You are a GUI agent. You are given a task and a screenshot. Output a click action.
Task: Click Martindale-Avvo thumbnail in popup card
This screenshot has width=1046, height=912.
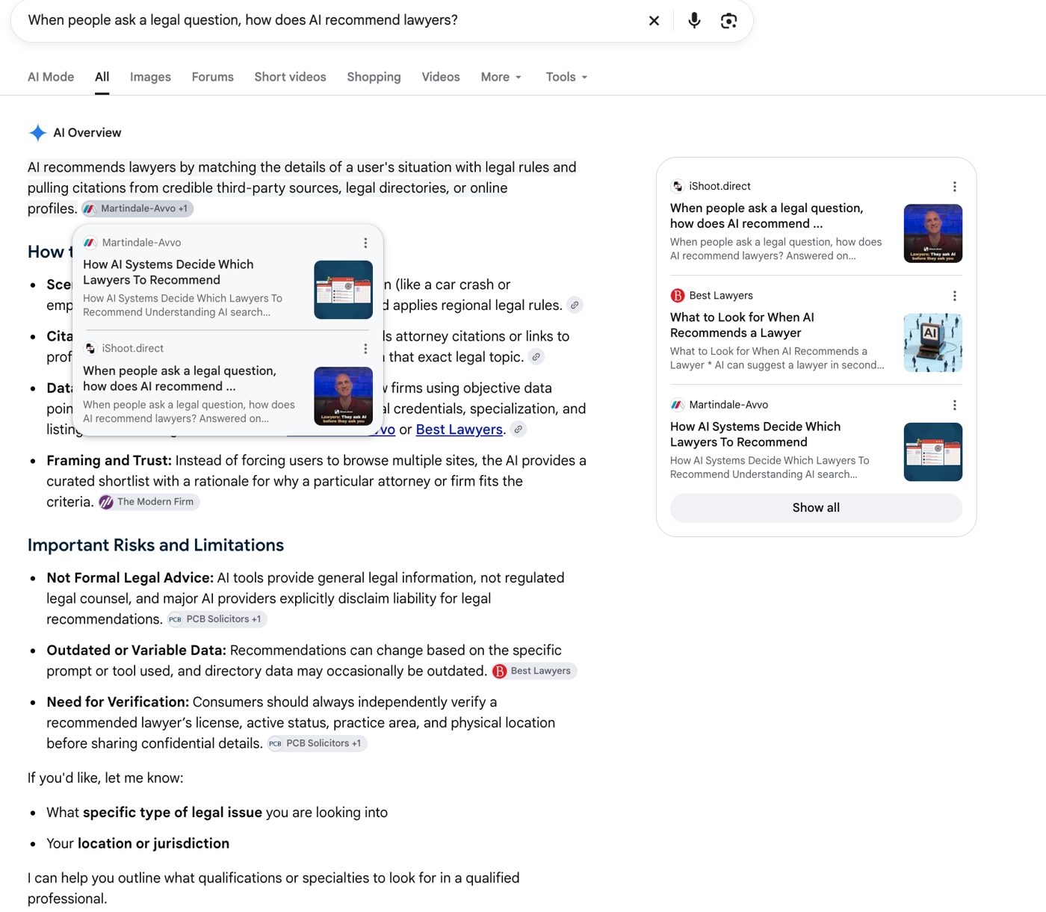click(x=344, y=290)
